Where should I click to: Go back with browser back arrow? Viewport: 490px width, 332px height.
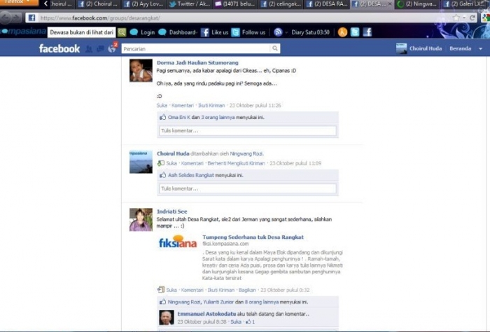6,18
